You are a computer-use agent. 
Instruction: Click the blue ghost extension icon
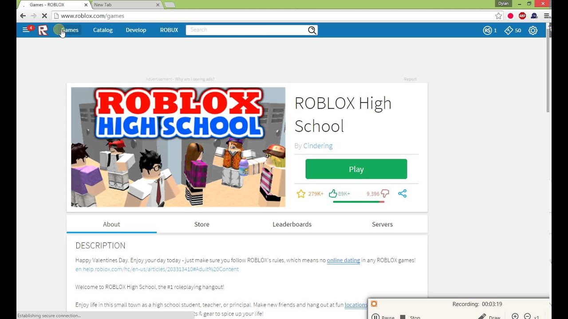[x=534, y=16]
